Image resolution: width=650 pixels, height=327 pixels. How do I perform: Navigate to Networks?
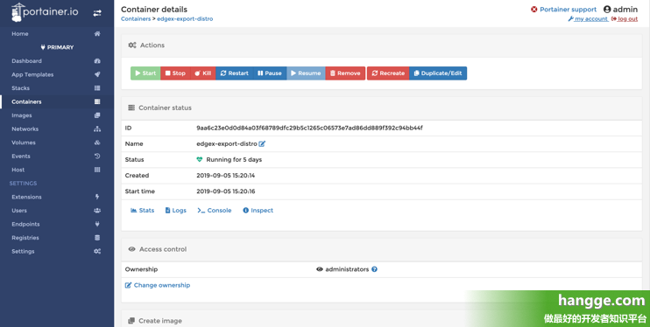click(25, 129)
